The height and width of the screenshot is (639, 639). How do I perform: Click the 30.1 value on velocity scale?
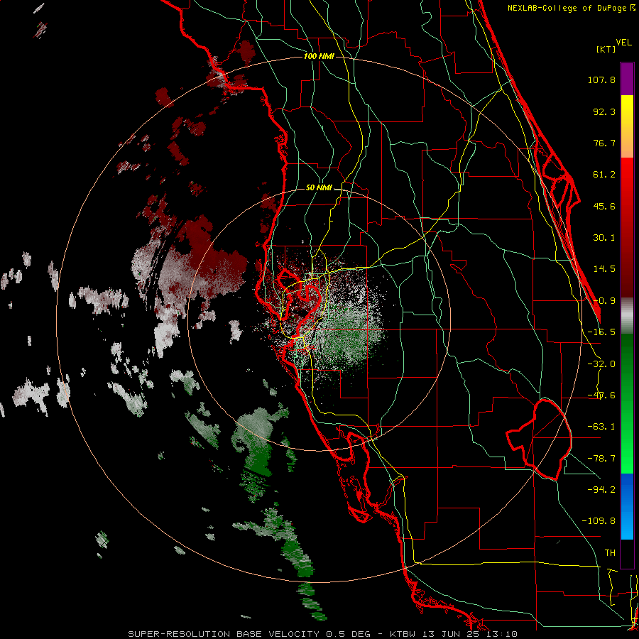(x=604, y=238)
